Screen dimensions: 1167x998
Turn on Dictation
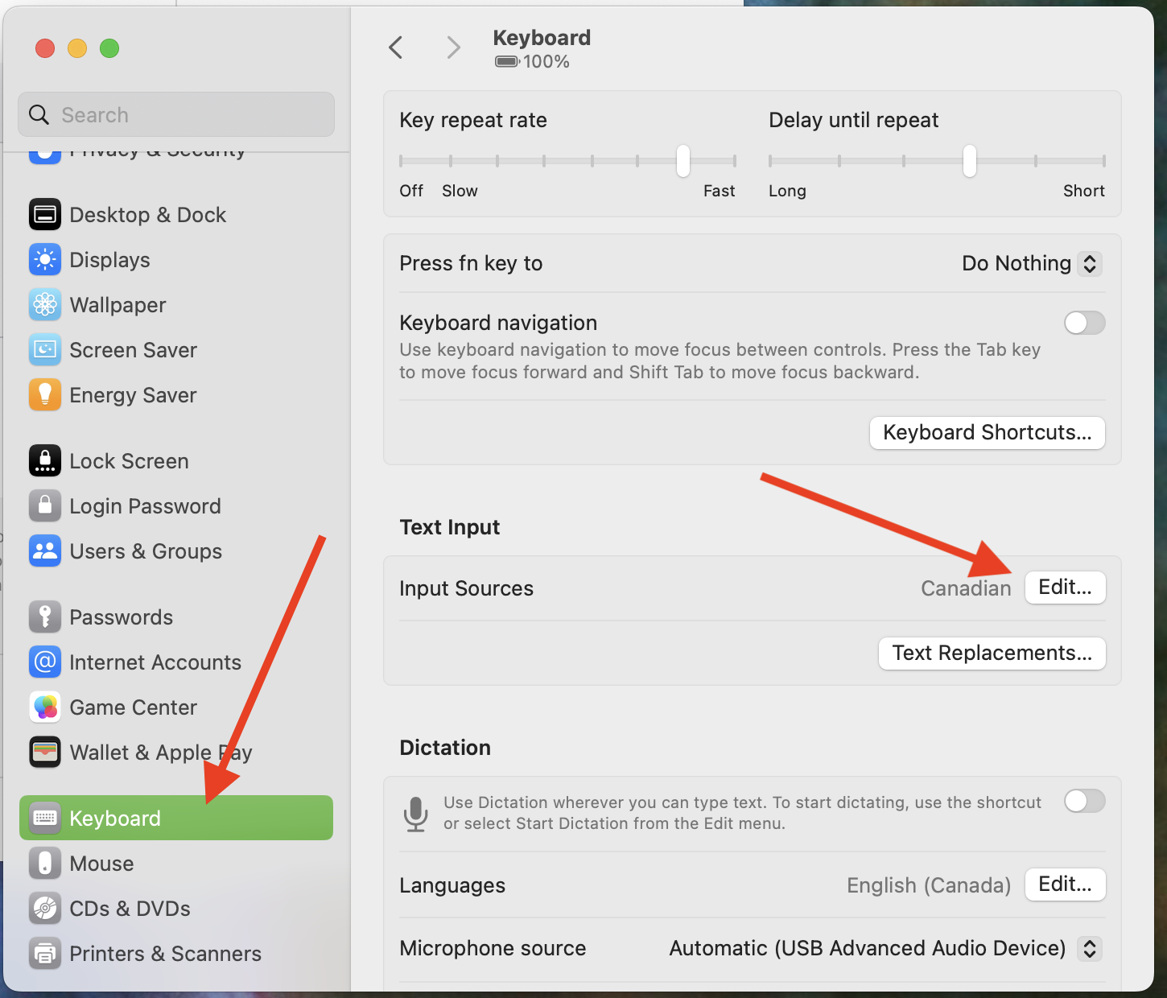[x=1084, y=801]
